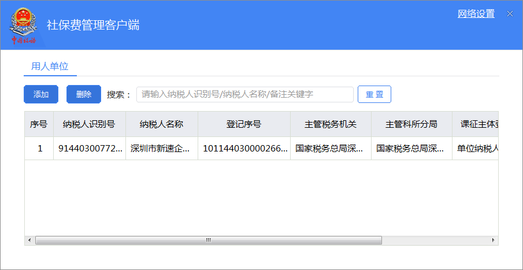The image size is (523, 270).
Task: Click registration number cell 101144030000266...
Action: click(244, 148)
